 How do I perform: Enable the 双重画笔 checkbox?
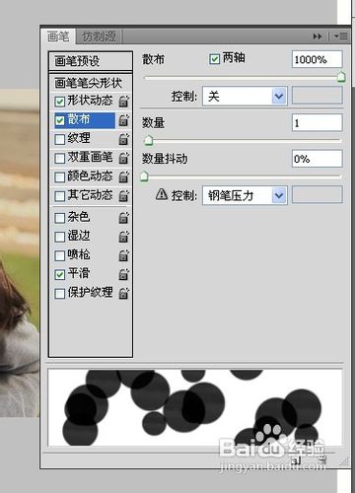tap(60, 159)
